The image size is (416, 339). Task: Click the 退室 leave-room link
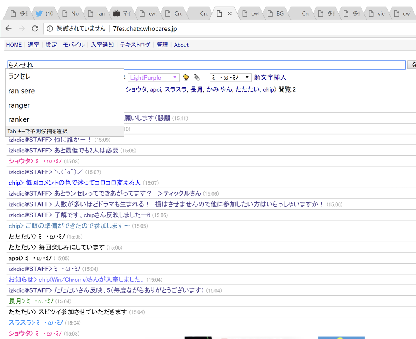click(x=33, y=45)
